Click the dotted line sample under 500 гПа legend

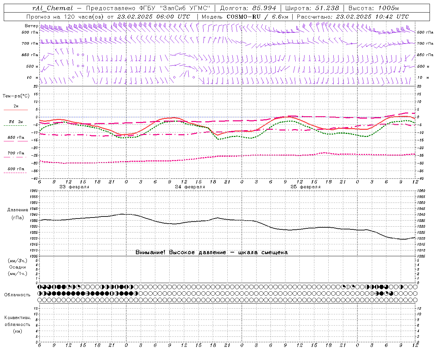coord(15,173)
